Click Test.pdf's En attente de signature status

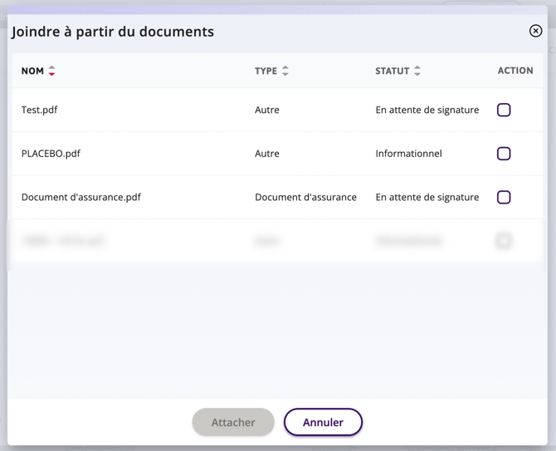pyautogui.click(x=427, y=110)
